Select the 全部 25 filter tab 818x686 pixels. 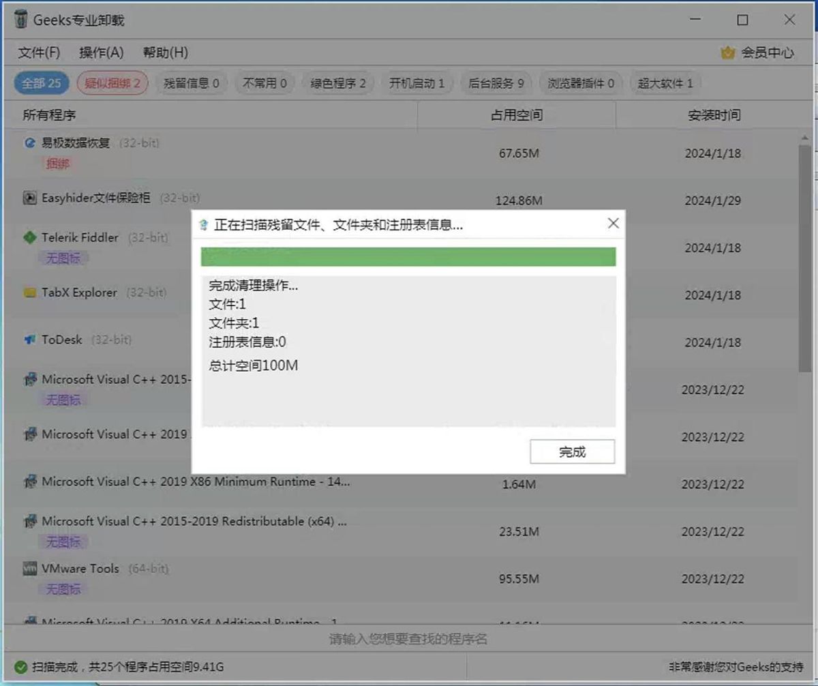coord(42,83)
